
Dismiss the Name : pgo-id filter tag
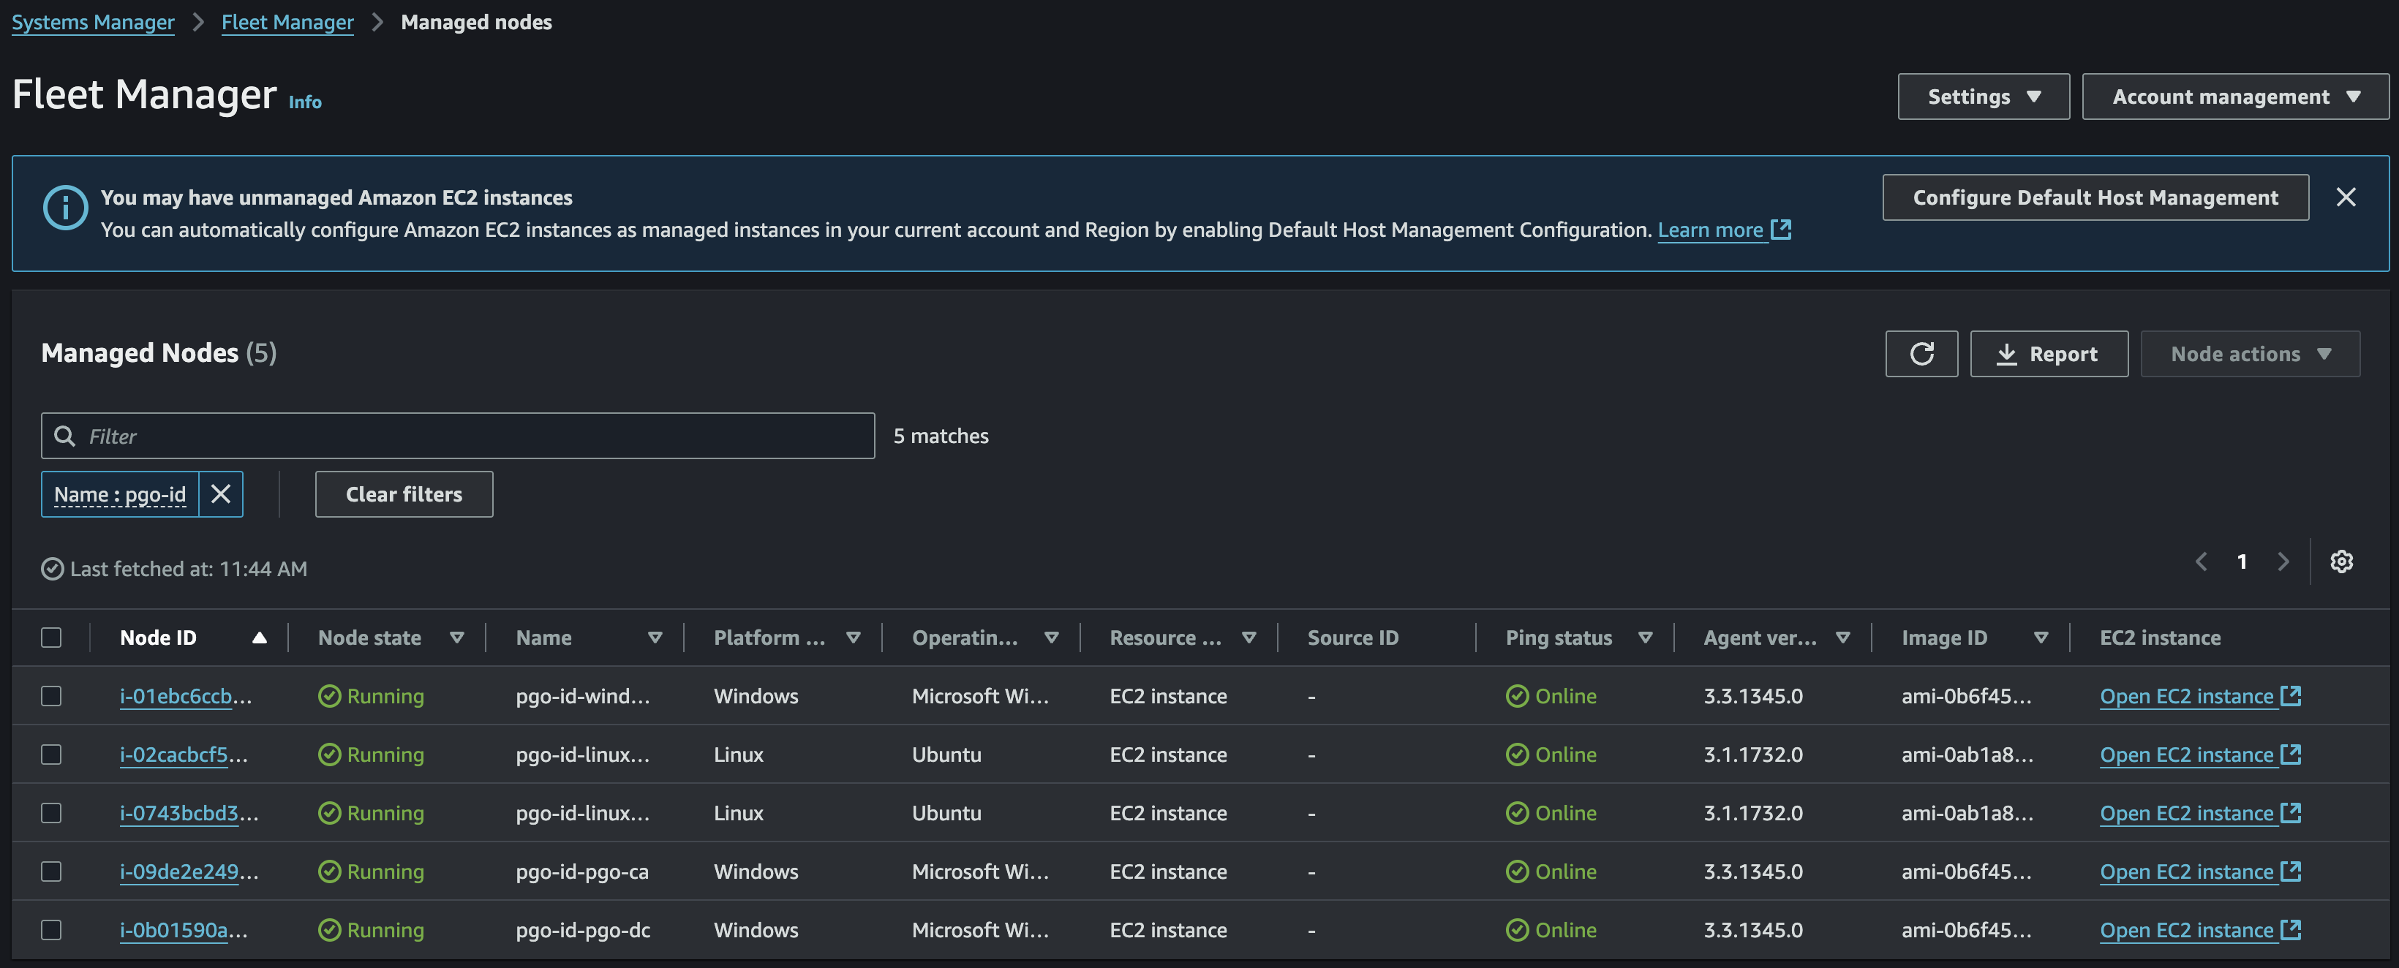221,494
